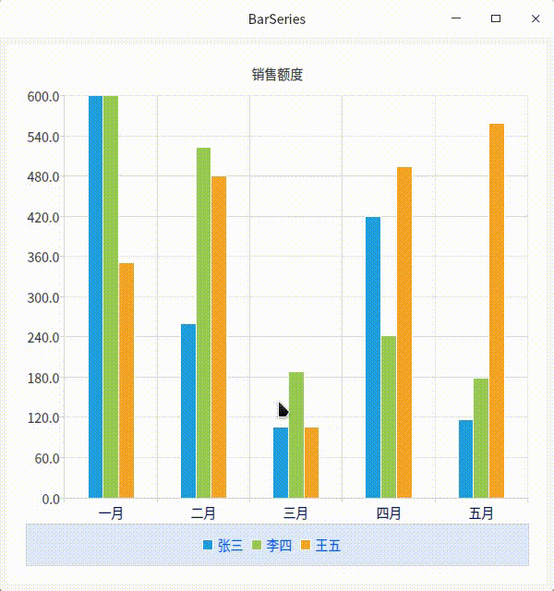Click the green 李四 bar for 五月

(481, 439)
